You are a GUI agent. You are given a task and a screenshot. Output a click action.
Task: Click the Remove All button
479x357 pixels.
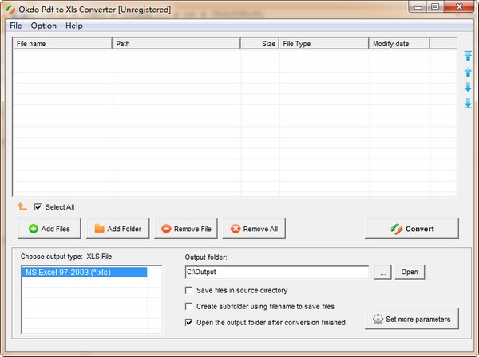[x=254, y=229]
